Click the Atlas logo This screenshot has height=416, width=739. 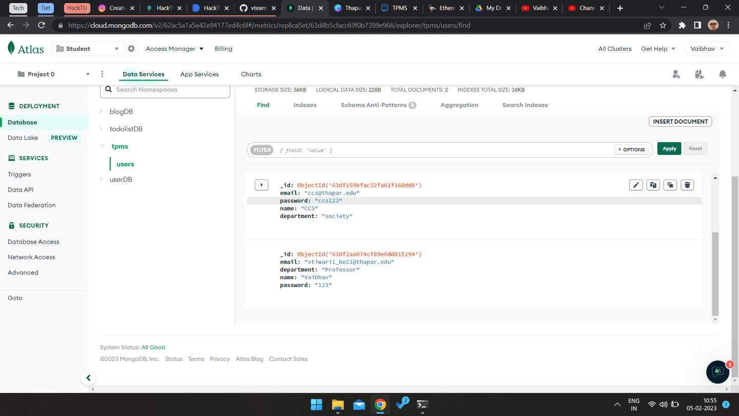26,49
